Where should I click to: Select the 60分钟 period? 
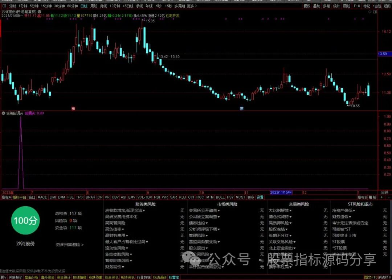click(73, 6)
